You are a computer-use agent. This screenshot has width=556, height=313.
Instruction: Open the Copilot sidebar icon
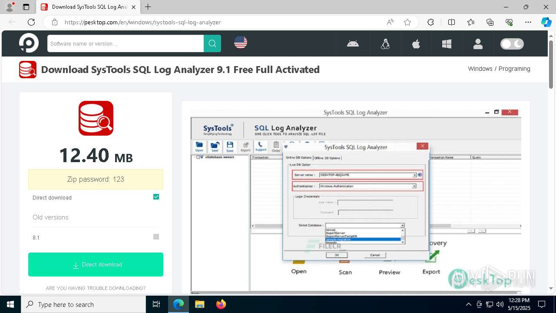tap(546, 22)
